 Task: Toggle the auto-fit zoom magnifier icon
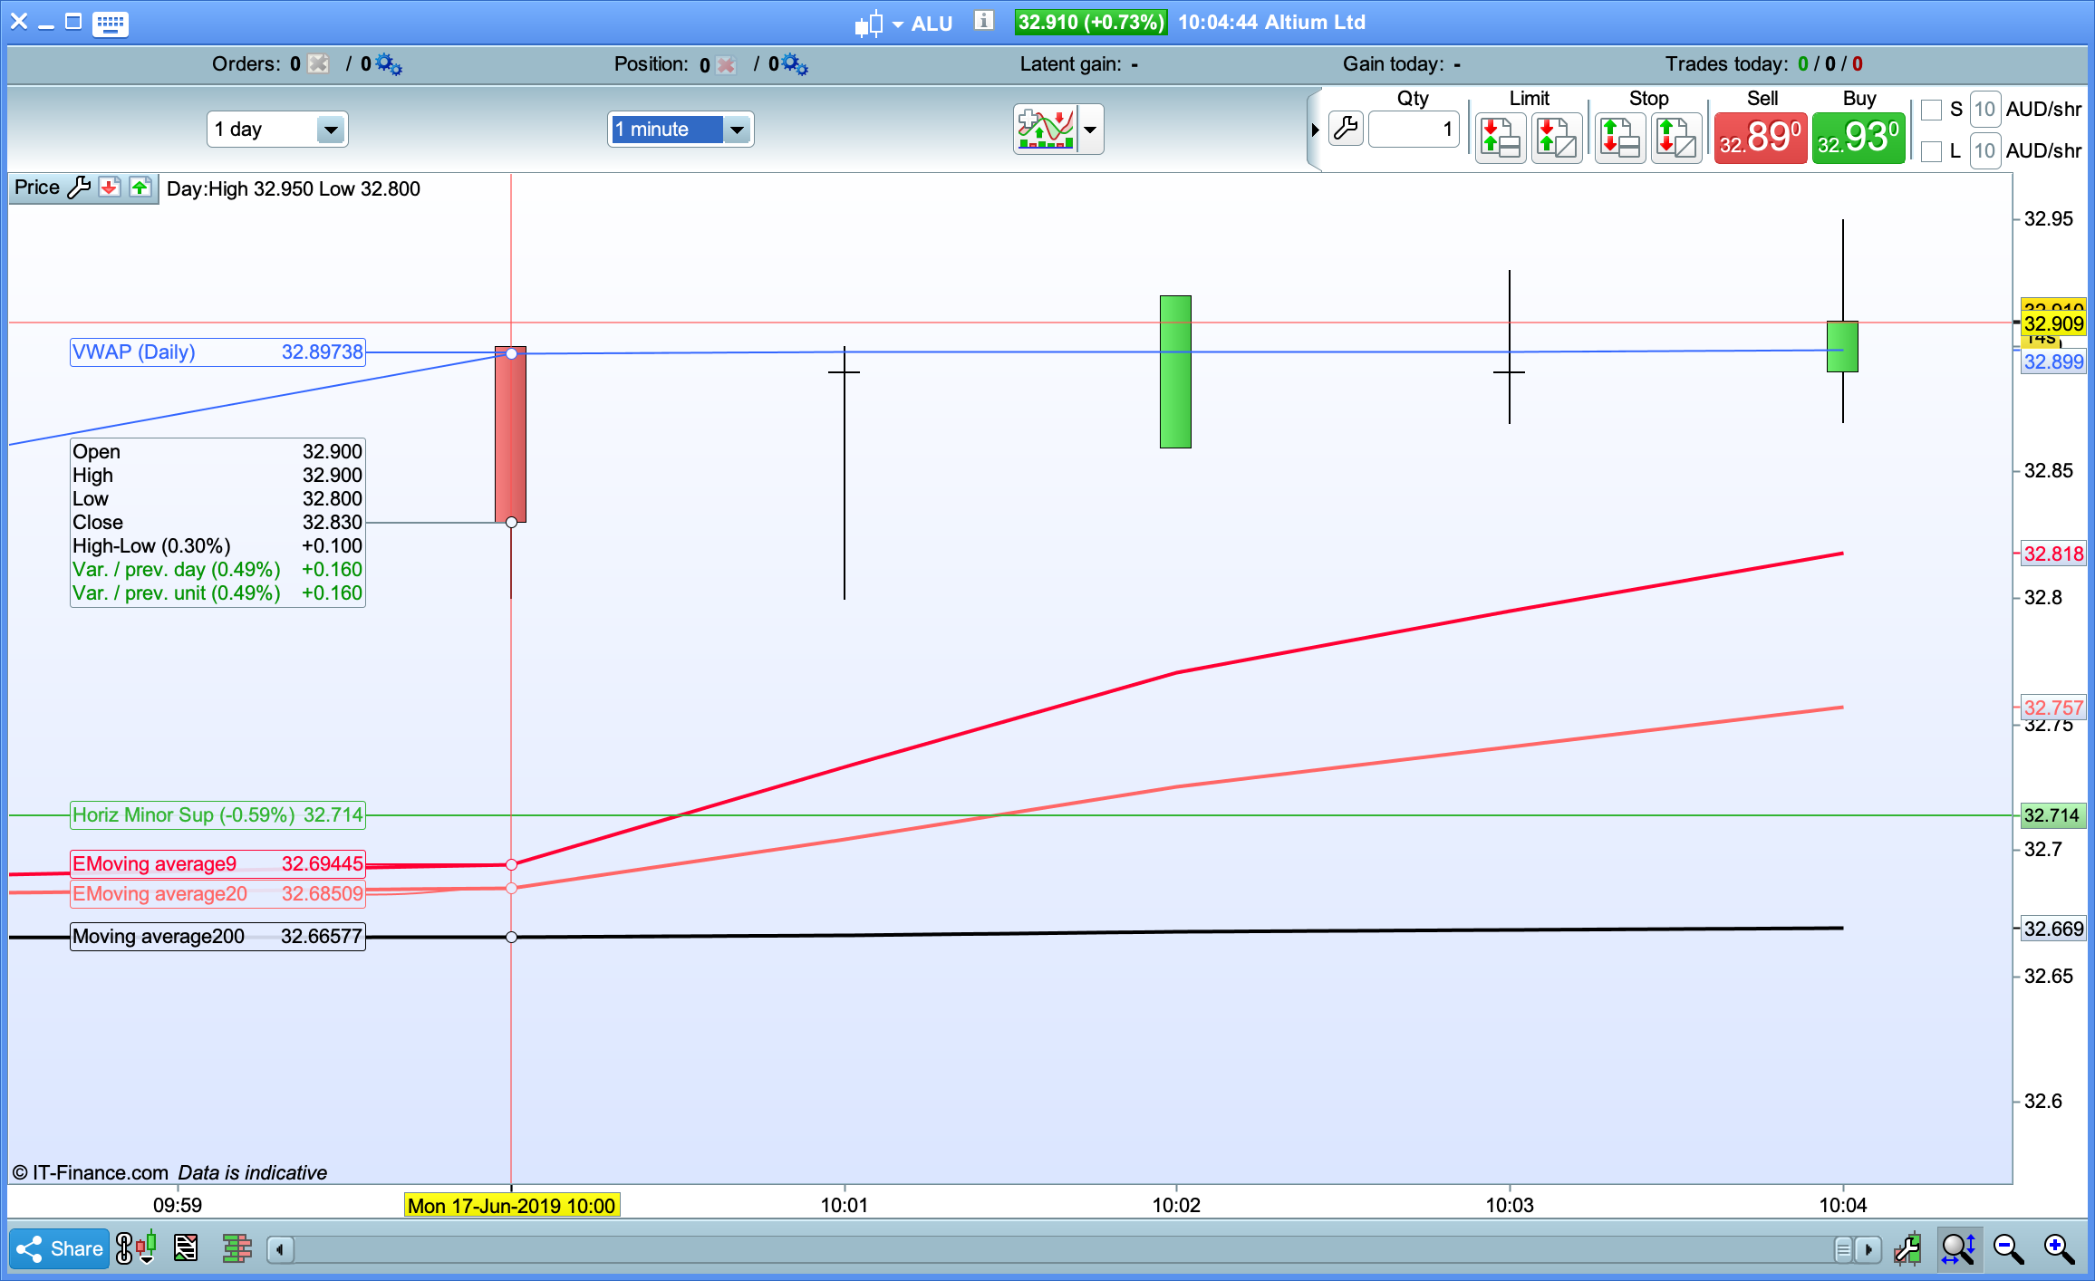coord(1958,1249)
